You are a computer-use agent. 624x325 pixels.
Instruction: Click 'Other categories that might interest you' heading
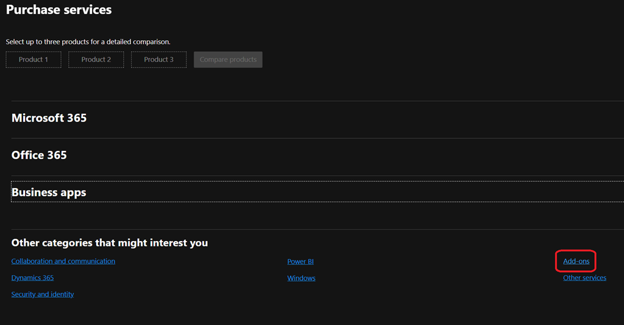pyautogui.click(x=110, y=243)
